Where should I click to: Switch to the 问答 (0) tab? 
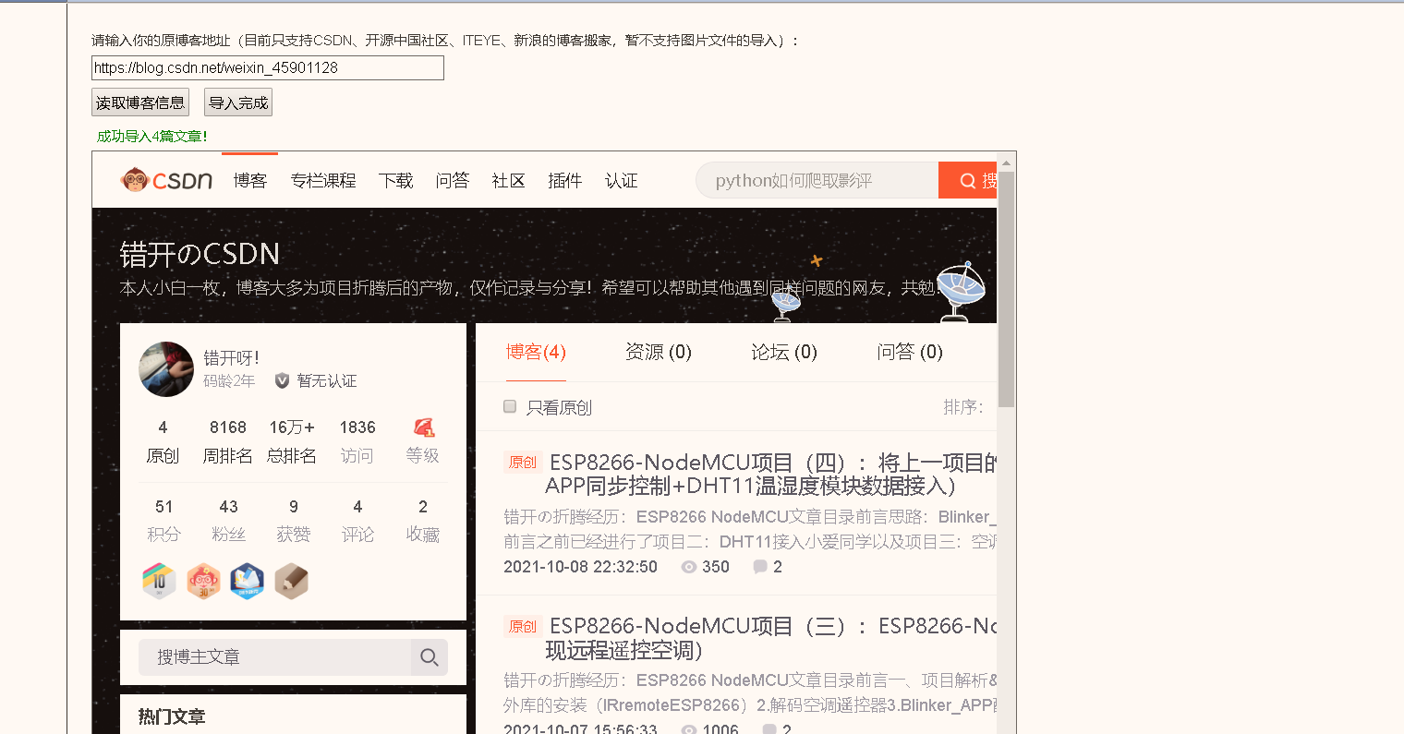click(910, 352)
